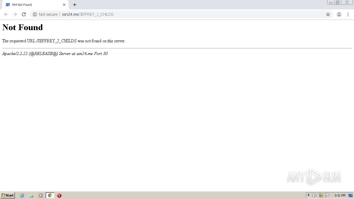Bookmark this page with the star icon

coord(328,14)
